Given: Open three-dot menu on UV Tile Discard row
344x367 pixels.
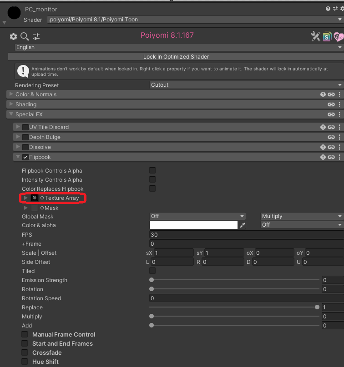Looking at the screenshot, I should click(x=339, y=127).
